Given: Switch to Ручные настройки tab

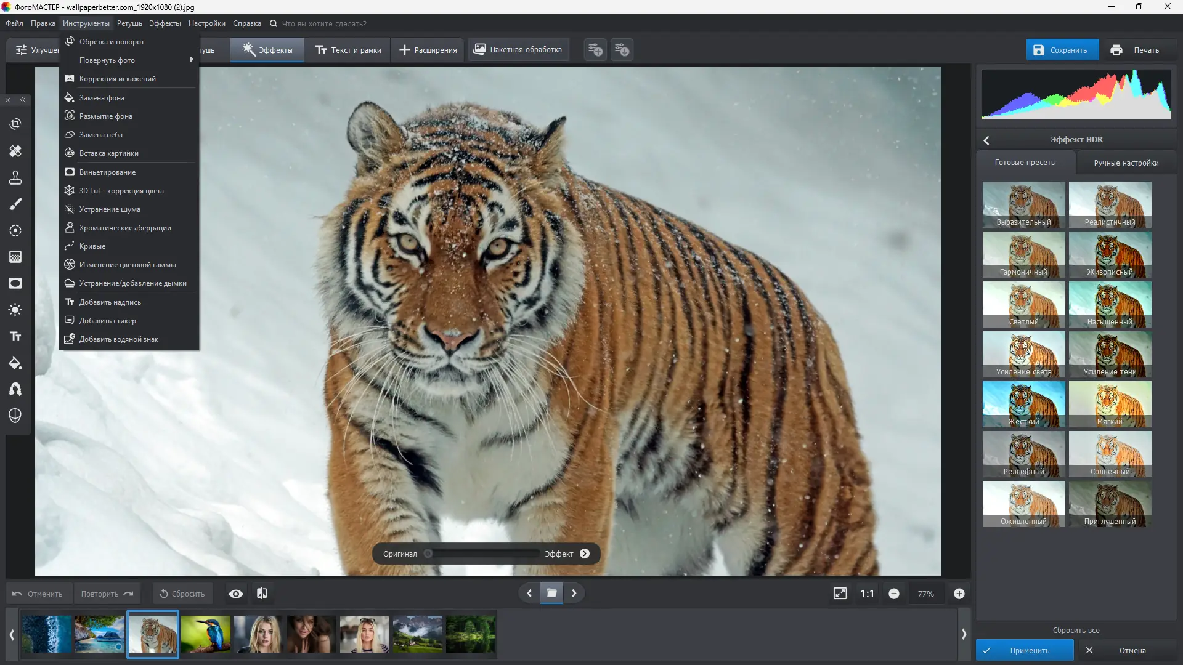Looking at the screenshot, I should (1126, 163).
